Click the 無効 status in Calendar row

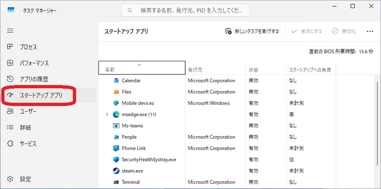[253, 80]
